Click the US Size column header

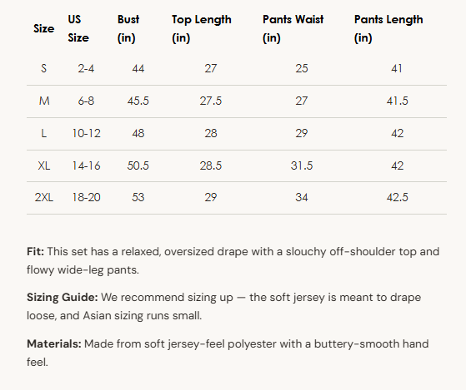point(78,29)
